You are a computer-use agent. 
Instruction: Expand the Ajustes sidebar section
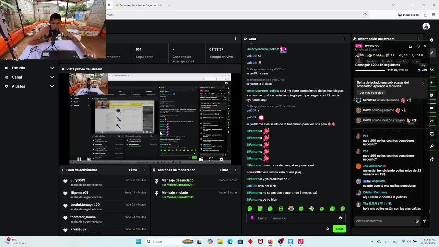coord(52,86)
